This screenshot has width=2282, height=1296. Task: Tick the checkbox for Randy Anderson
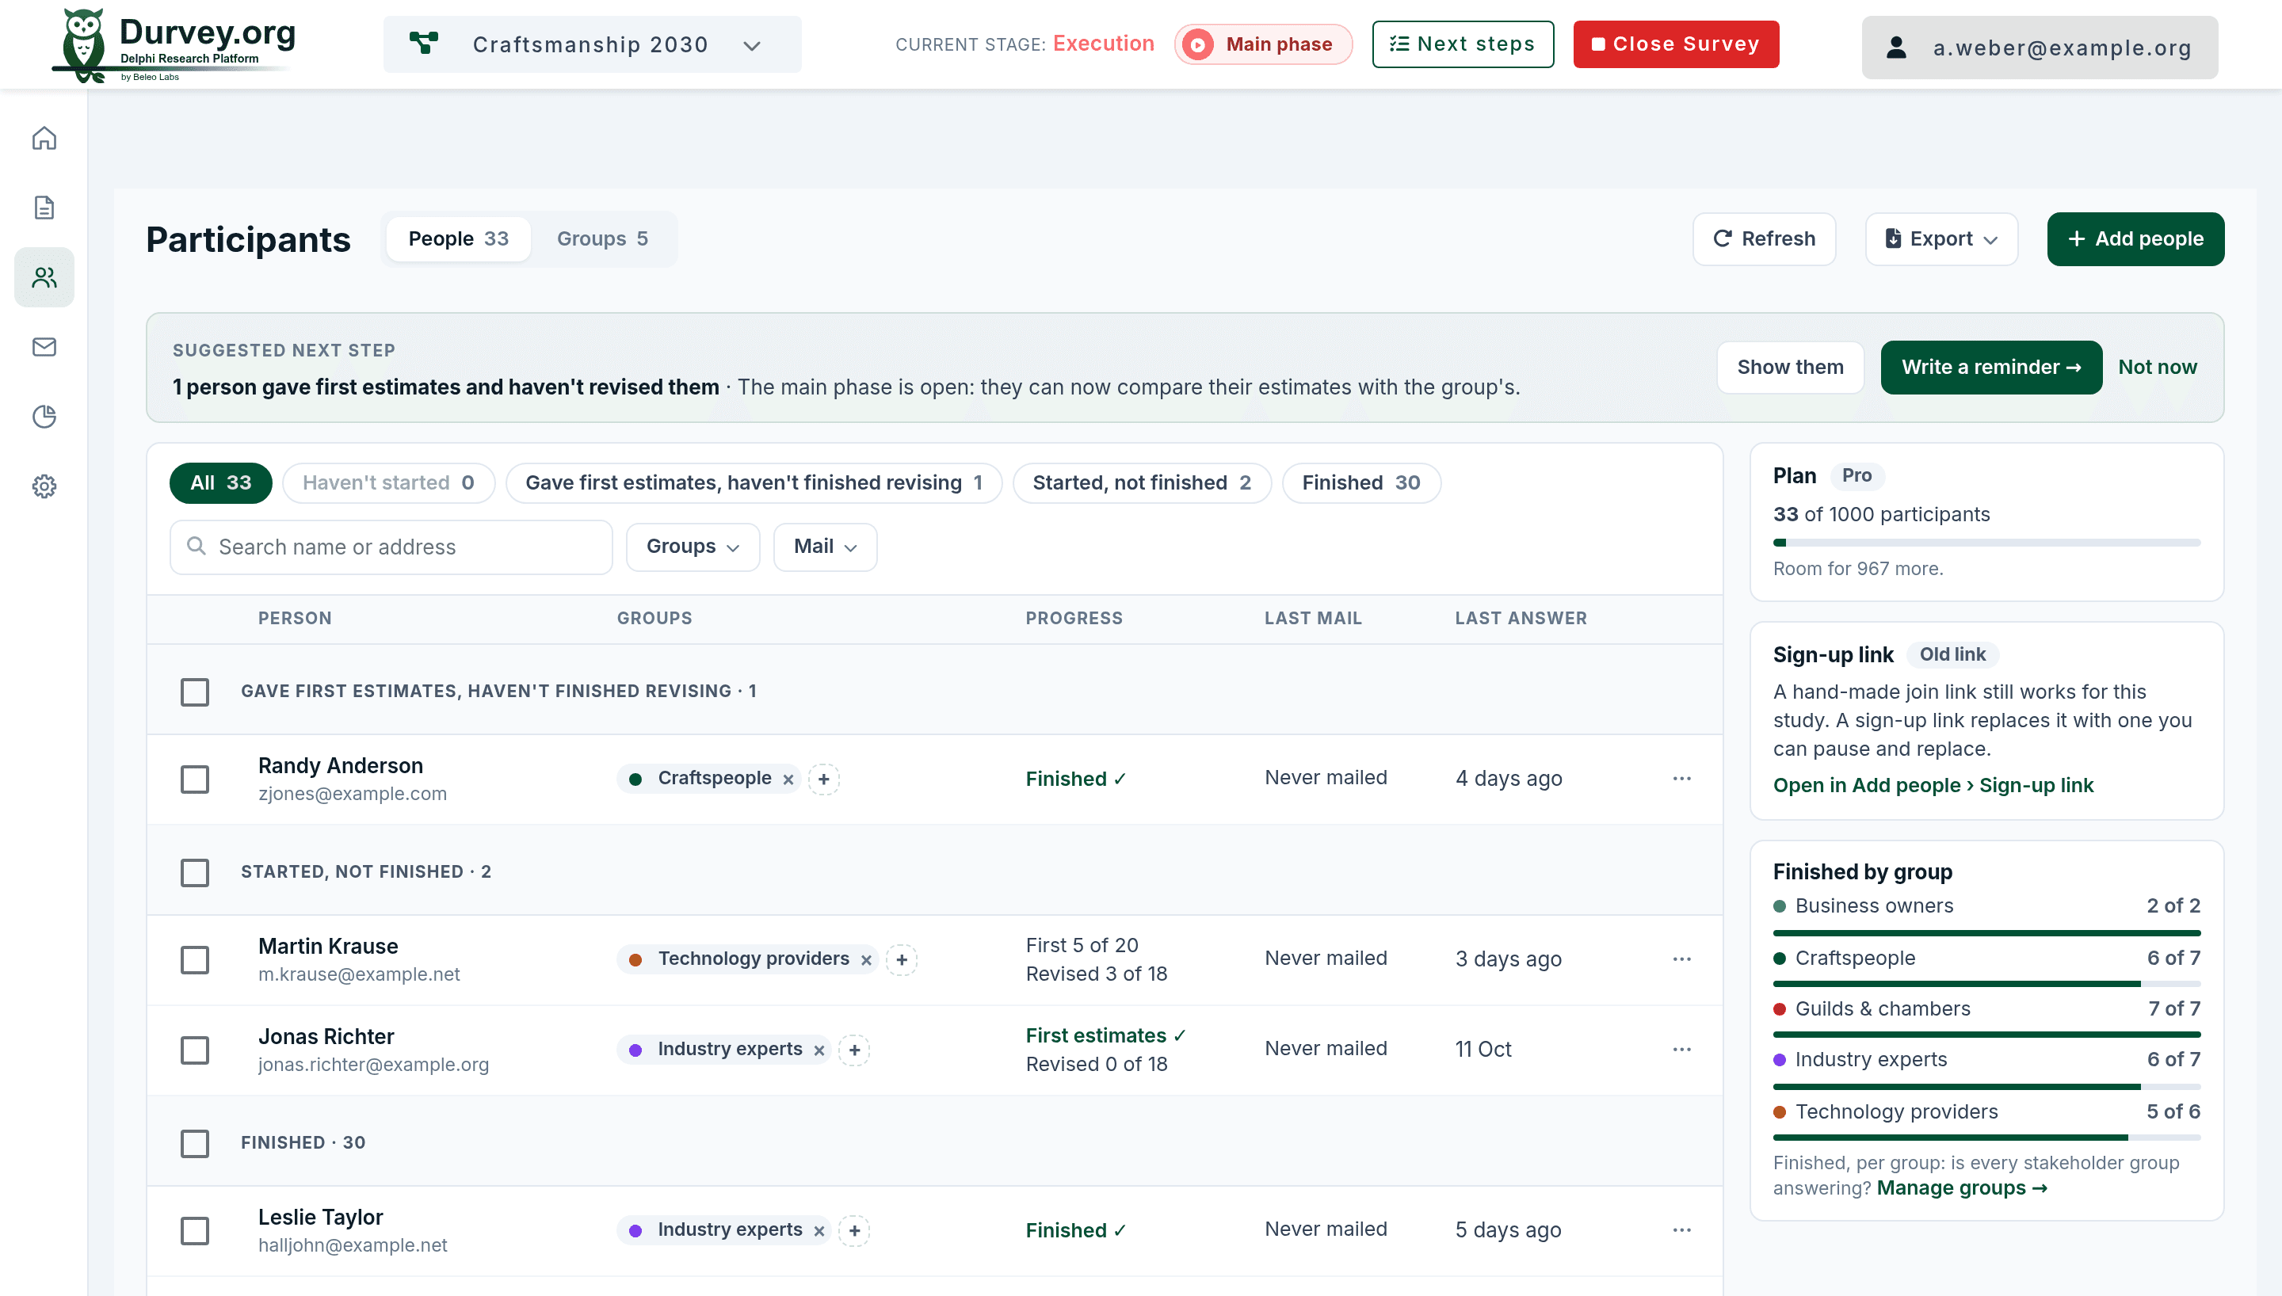click(x=195, y=780)
